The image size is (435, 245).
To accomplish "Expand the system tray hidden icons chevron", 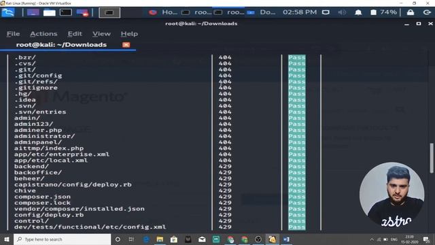I will 372,240.
